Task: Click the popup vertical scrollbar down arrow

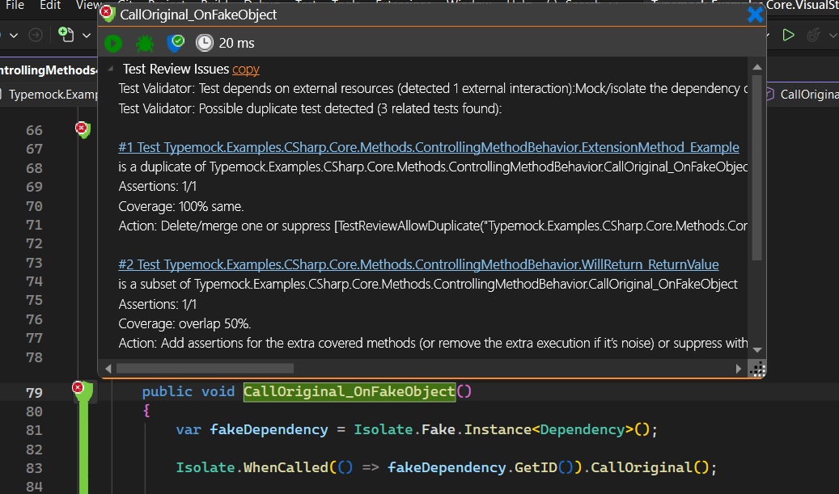Action: click(757, 349)
